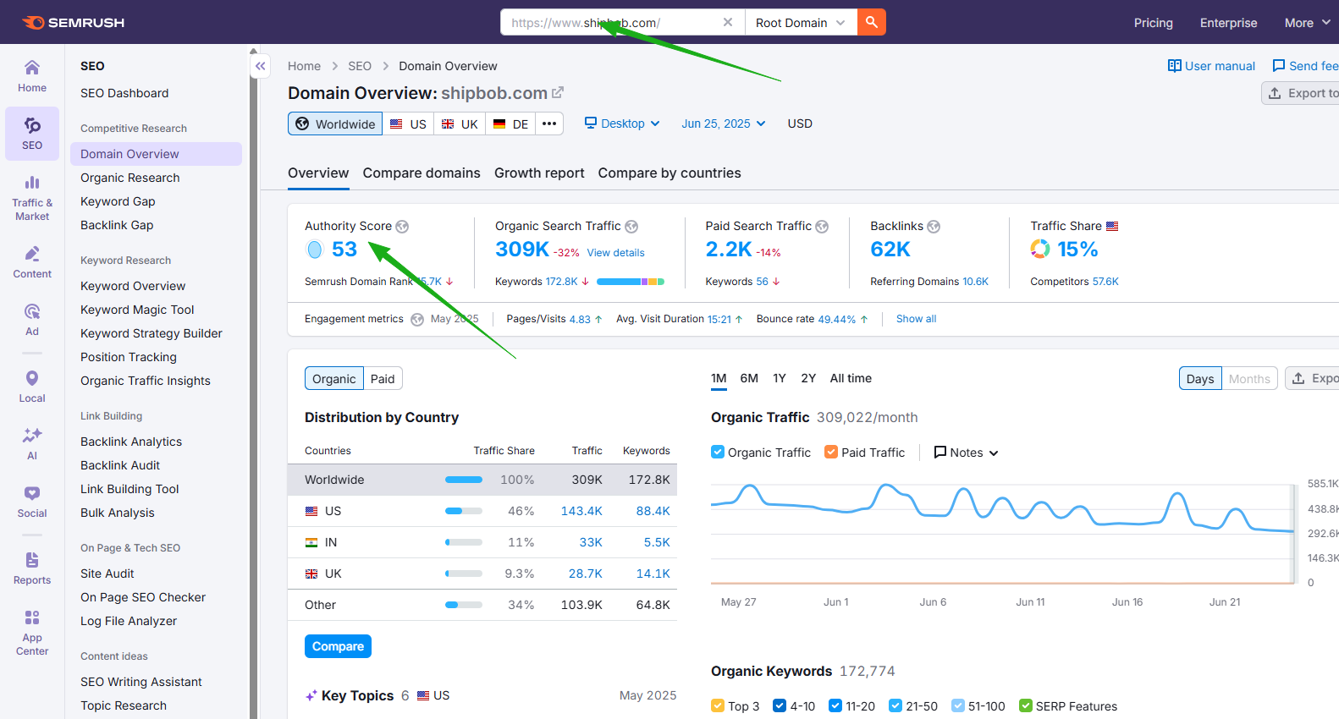Open Pricing in the top bar
The image size is (1339, 719).
tap(1154, 23)
